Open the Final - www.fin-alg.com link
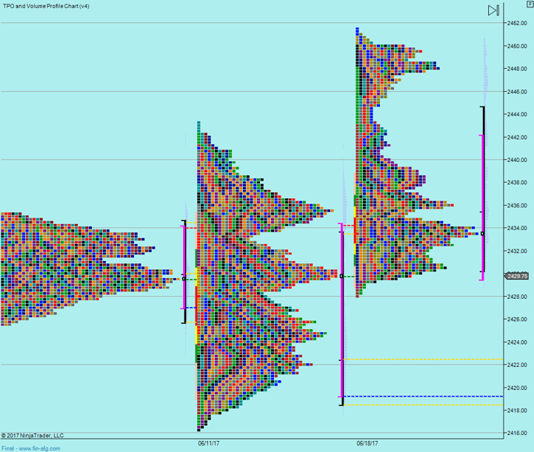 [x=31, y=448]
